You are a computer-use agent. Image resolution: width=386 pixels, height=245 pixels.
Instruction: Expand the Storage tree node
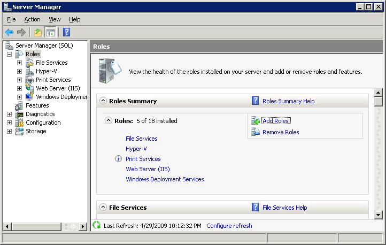(9, 131)
